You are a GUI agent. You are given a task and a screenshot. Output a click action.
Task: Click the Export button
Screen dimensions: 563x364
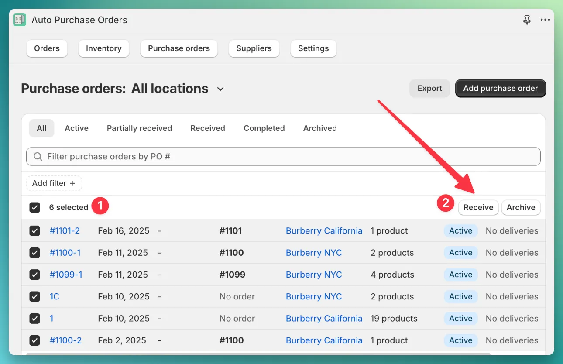pos(429,88)
